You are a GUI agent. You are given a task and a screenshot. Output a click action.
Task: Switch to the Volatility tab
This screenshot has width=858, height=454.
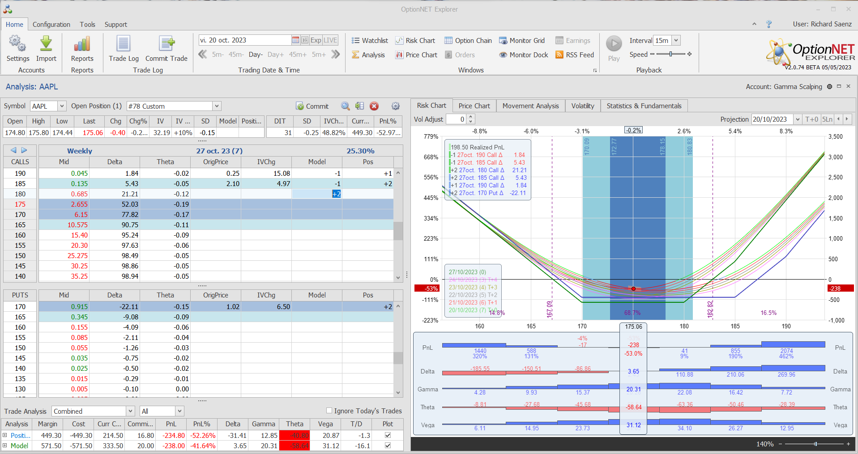point(583,106)
